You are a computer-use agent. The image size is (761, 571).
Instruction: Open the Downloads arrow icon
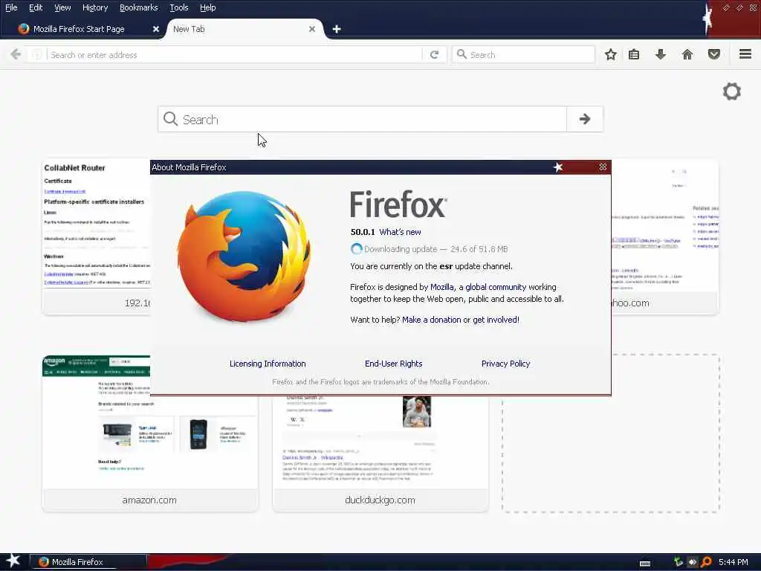661,54
